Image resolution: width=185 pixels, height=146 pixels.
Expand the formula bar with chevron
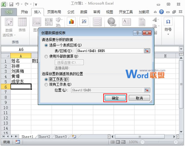(181, 49)
